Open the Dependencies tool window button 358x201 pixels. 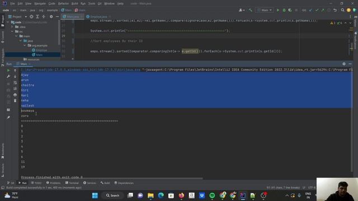point(124,183)
